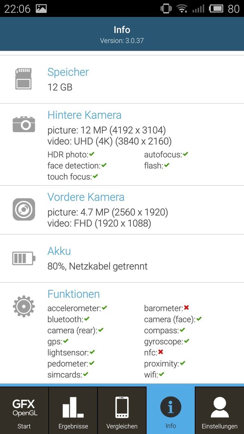Screen dimensions: 244x434
Task: Tap the barometer red cross mark
Action: point(187,307)
